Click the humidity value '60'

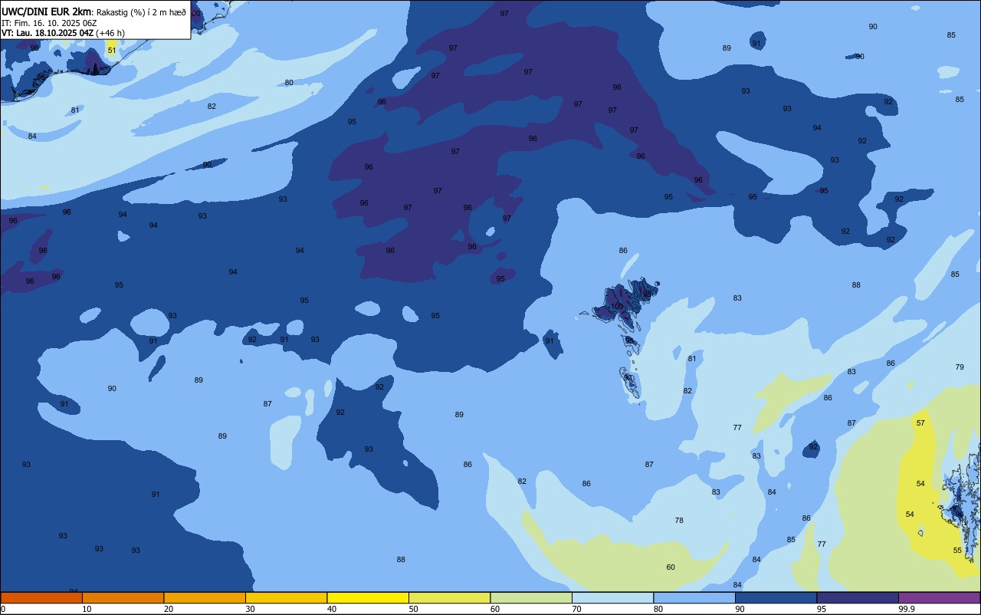pyautogui.click(x=671, y=567)
